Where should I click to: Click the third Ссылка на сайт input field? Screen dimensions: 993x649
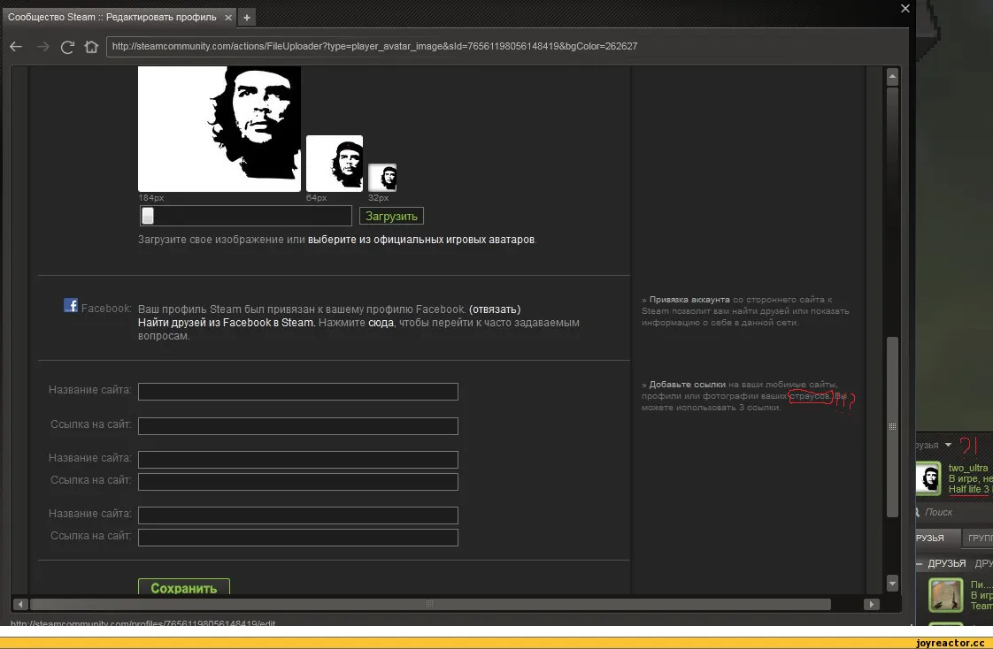click(x=298, y=537)
